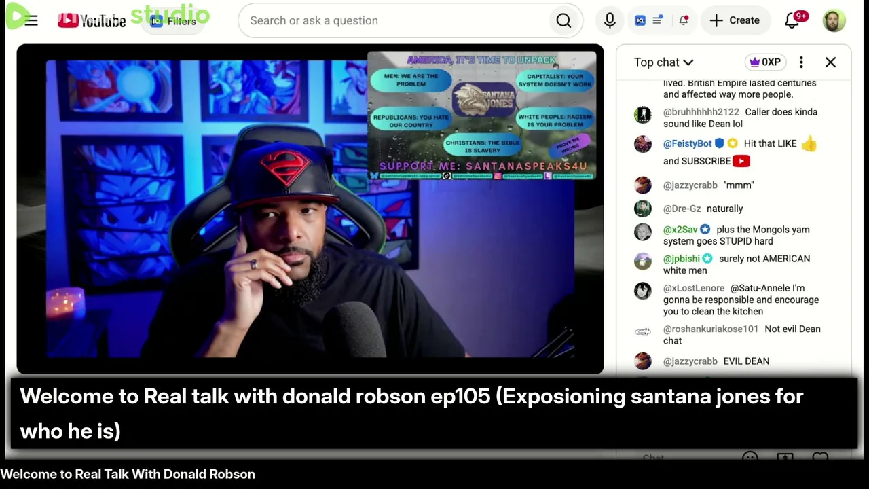Click the red YouTube emoji after SUBSCRIBE
This screenshot has width=869, height=489.
(741, 161)
